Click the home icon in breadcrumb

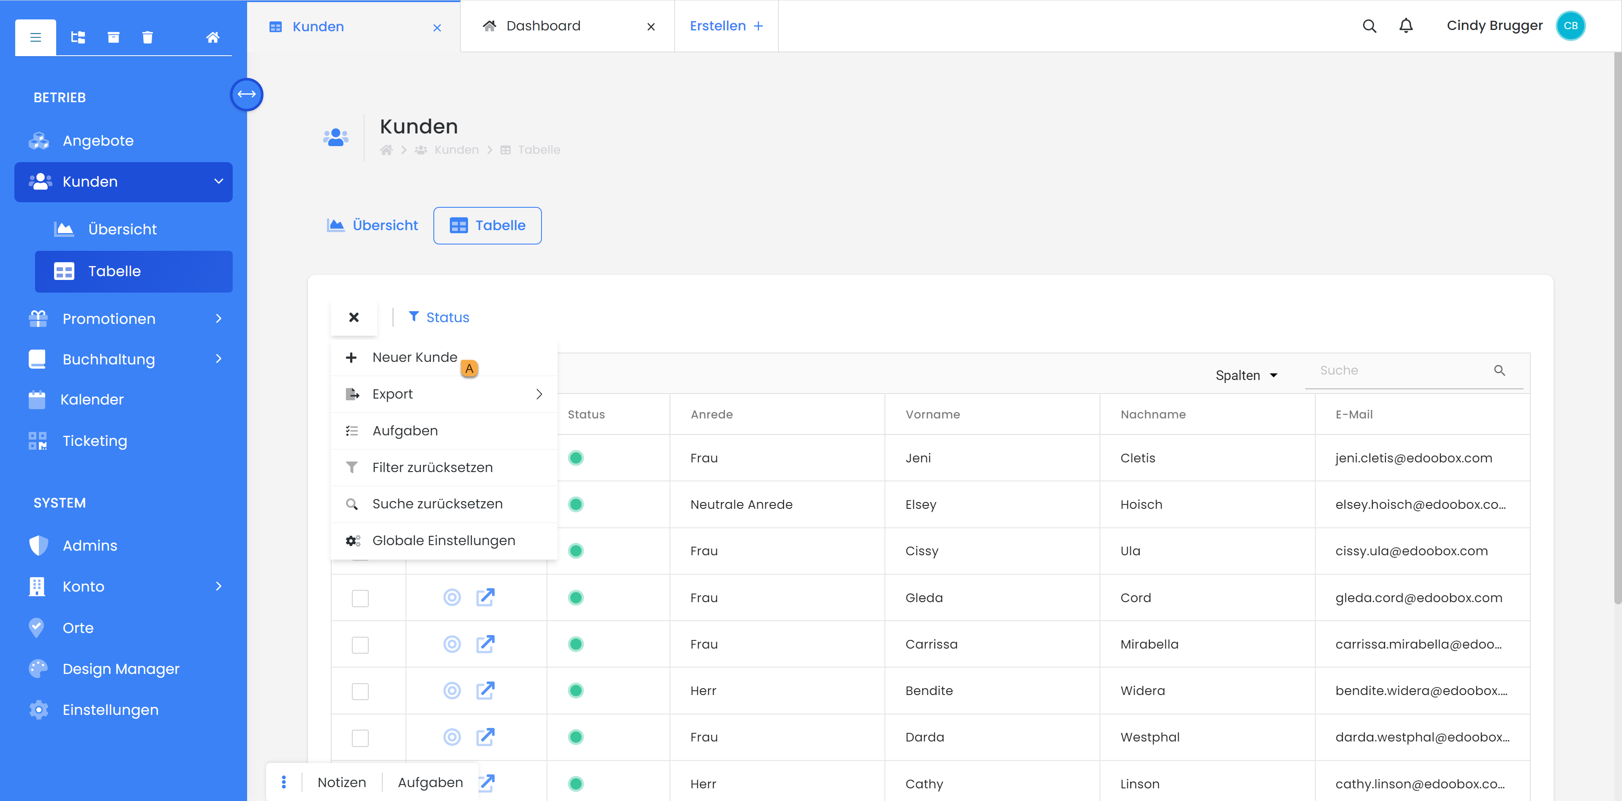pos(386,150)
